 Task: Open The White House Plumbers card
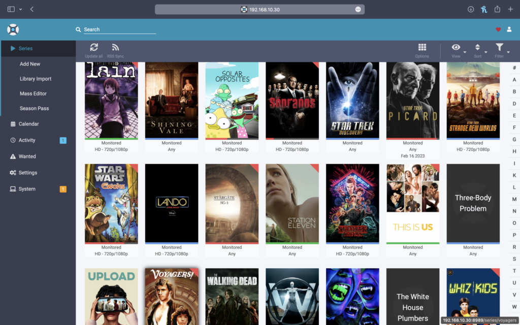[x=413, y=297]
